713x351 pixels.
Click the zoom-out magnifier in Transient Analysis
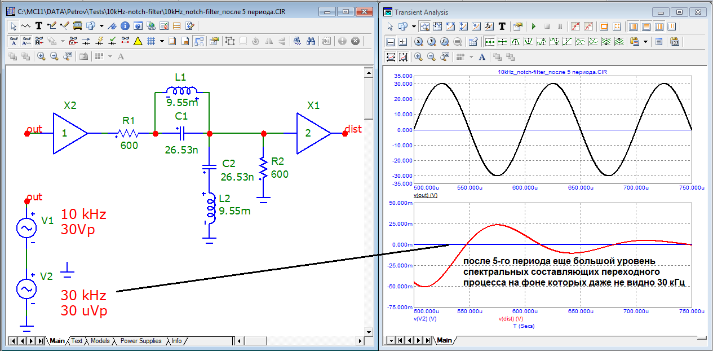[x=431, y=56]
